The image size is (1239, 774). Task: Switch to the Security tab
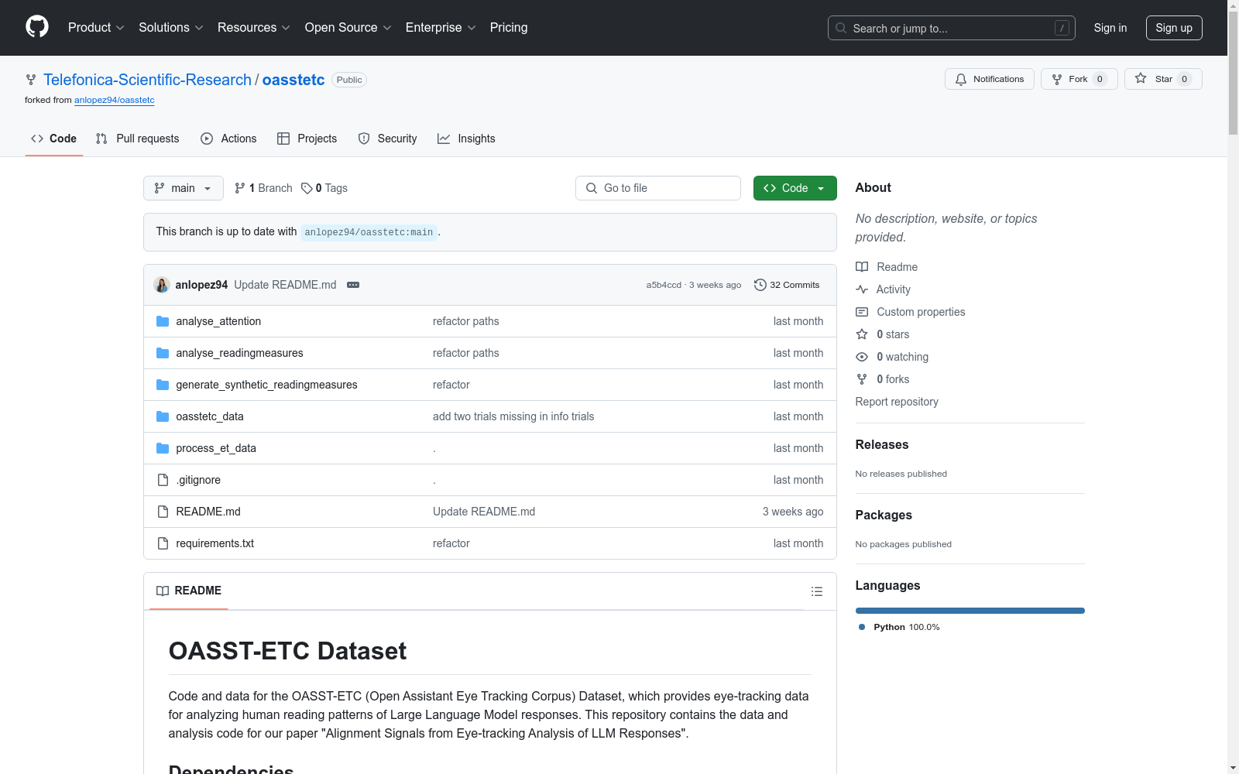(387, 139)
